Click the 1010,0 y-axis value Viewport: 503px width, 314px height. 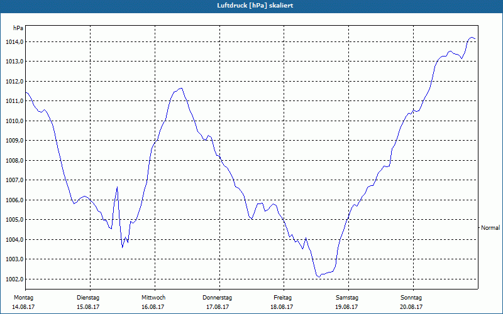(14, 121)
